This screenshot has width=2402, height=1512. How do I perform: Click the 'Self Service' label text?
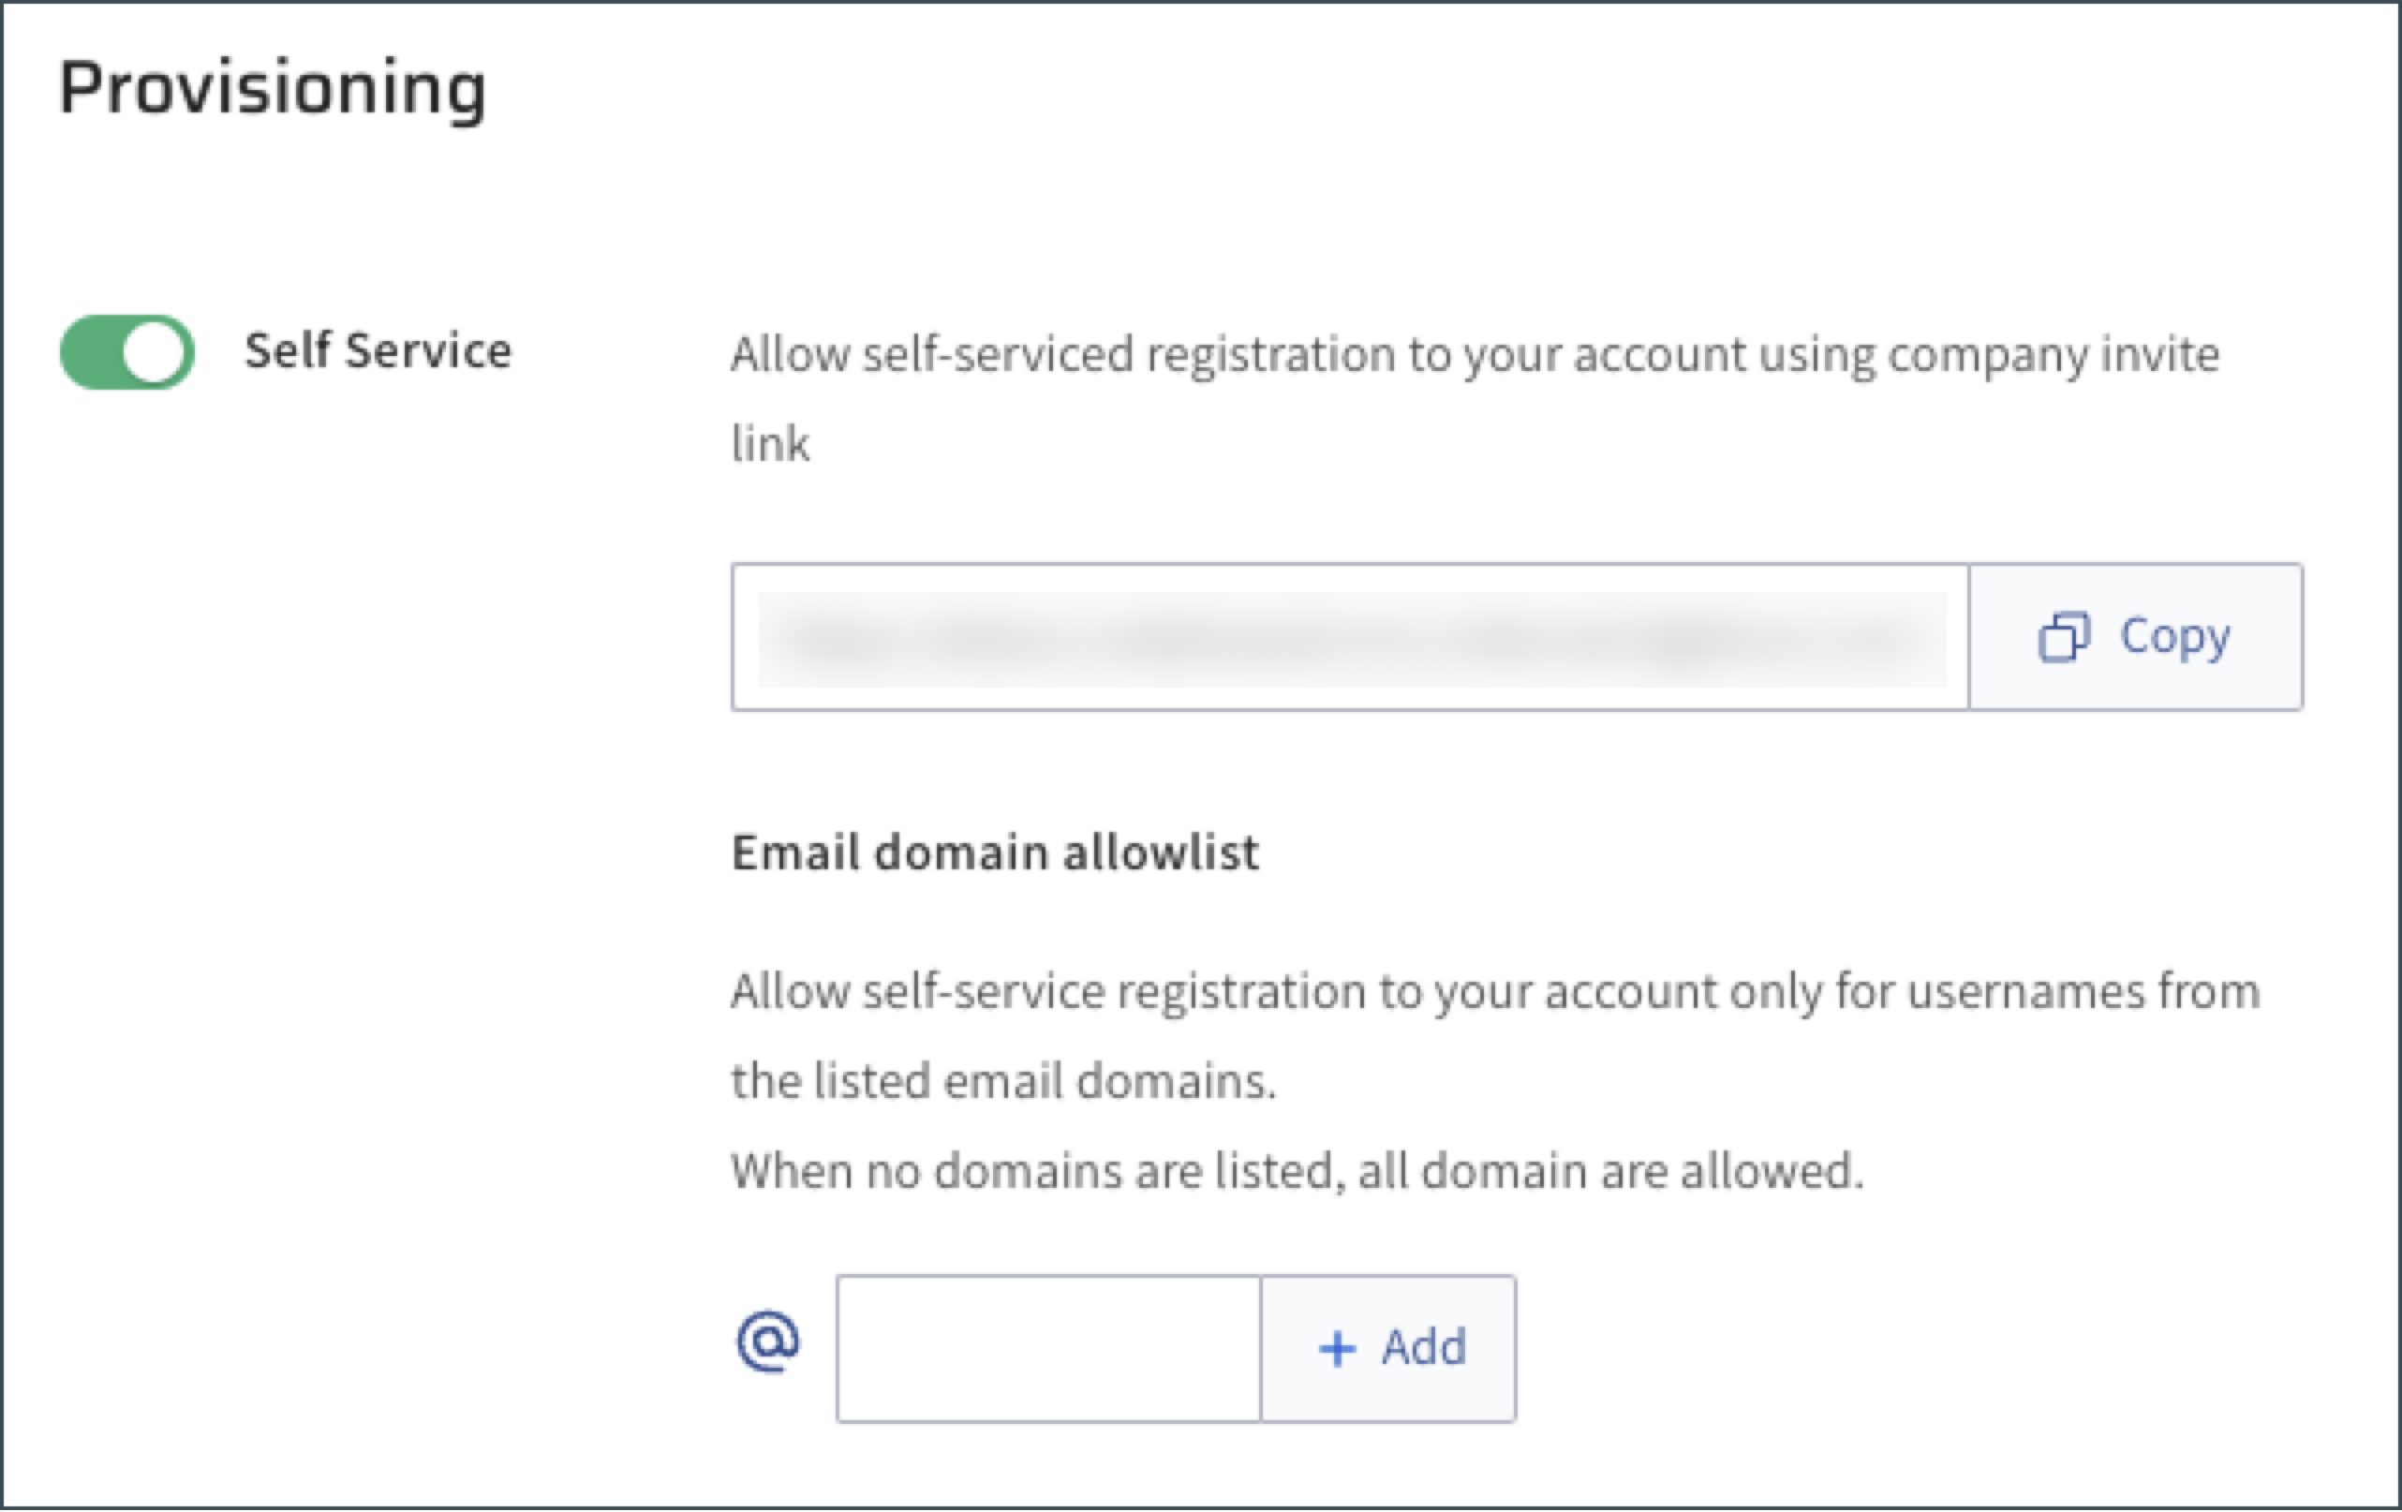click(x=378, y=351)
